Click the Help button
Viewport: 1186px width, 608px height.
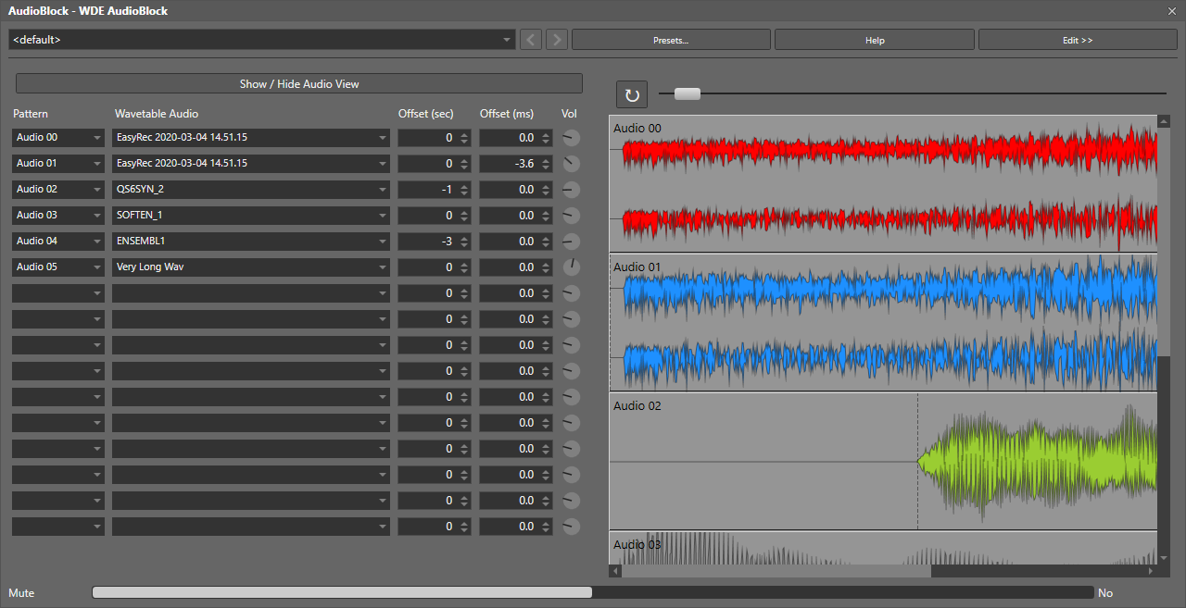coord(874,40)
